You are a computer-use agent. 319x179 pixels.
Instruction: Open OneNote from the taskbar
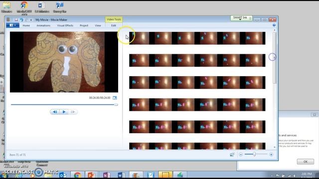106,175
